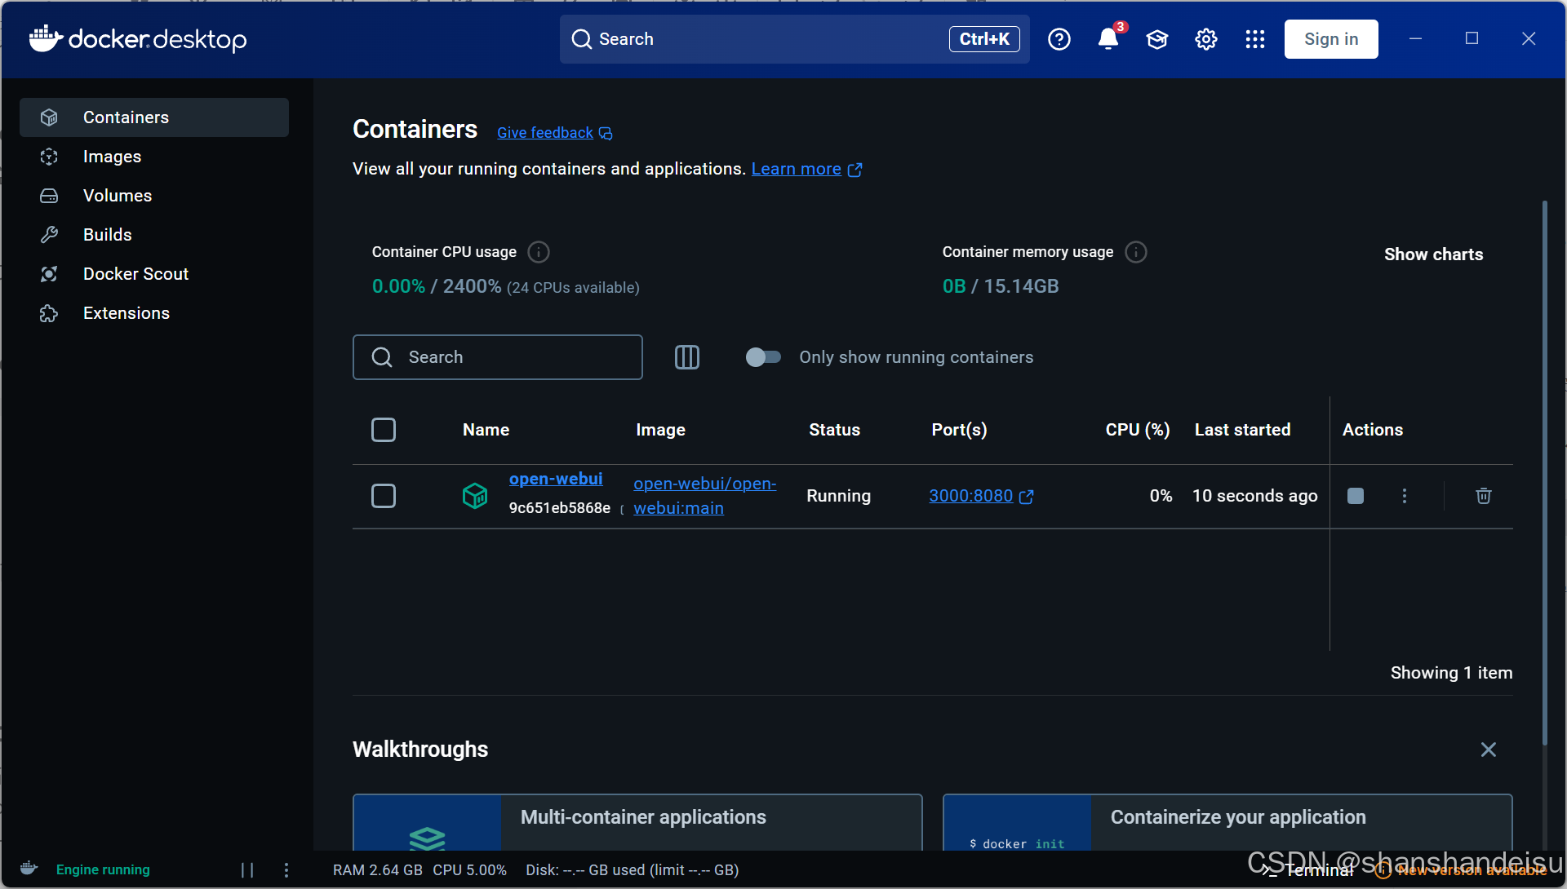
Task: Open the Builds panel
Action: (107, 234)
